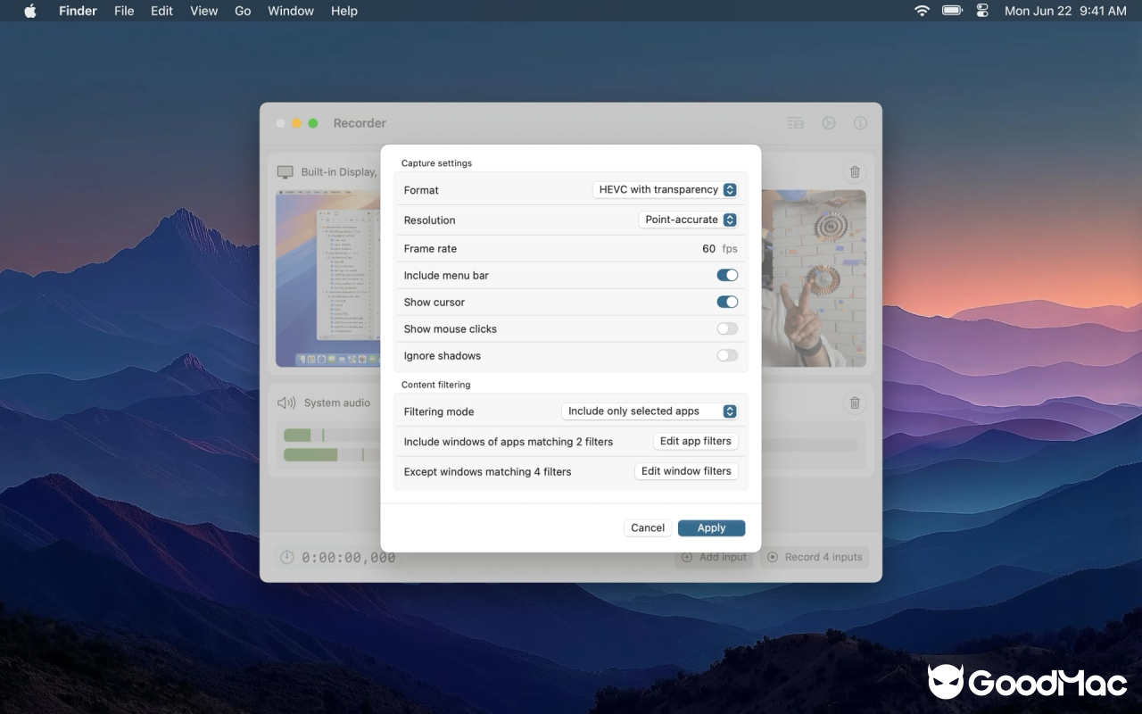The height and width of the screenshot is (714, 1142).
Task: Open the Go menu
Action: point(243,11)
